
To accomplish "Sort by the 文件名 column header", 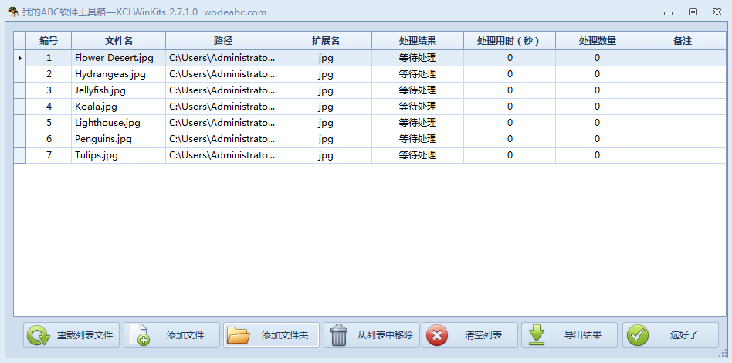I will 119,41.
